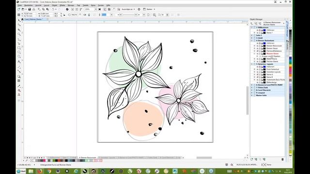
Task: Open the zoom level dropdown
Action: pos(96,9)
